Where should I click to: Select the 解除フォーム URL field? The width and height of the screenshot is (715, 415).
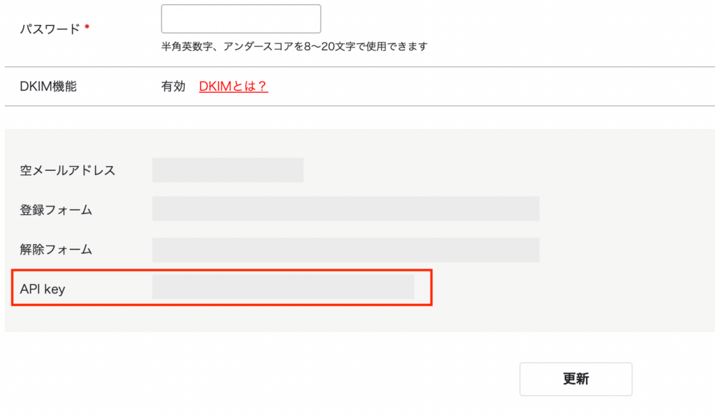[345, 249]
